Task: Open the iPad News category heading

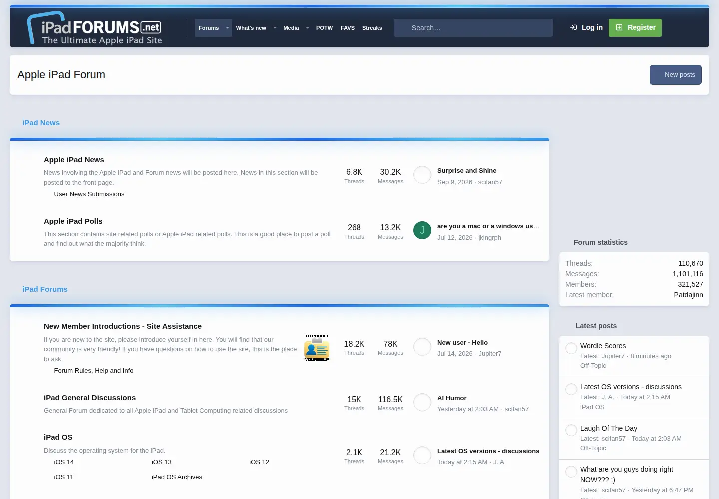Action: [41, 123]
